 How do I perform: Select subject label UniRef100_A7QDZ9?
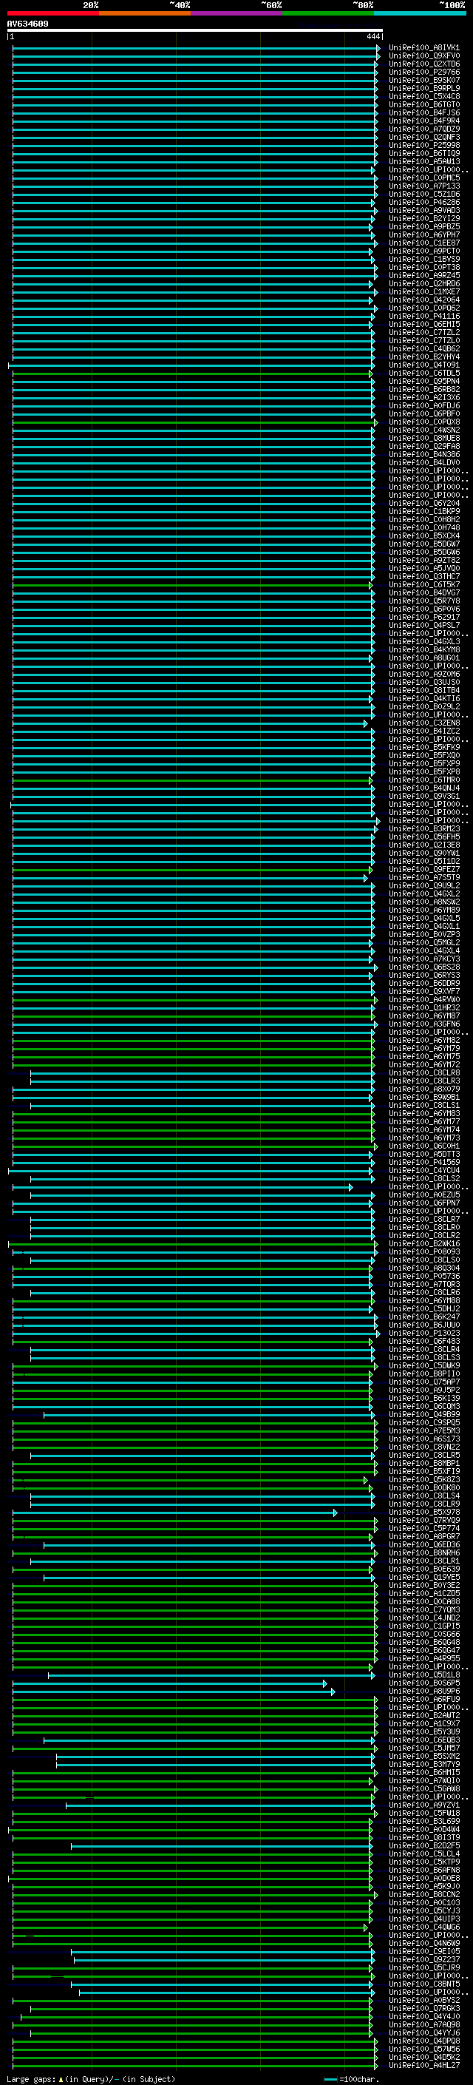point(423,129)
